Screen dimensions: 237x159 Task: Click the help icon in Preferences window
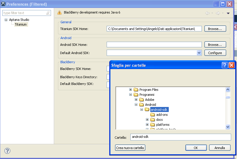7,151
